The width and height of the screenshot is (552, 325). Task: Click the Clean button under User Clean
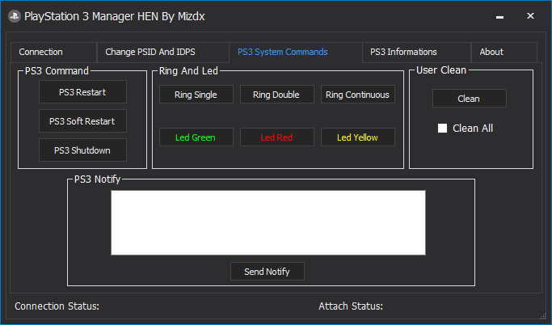pos(470,99)
